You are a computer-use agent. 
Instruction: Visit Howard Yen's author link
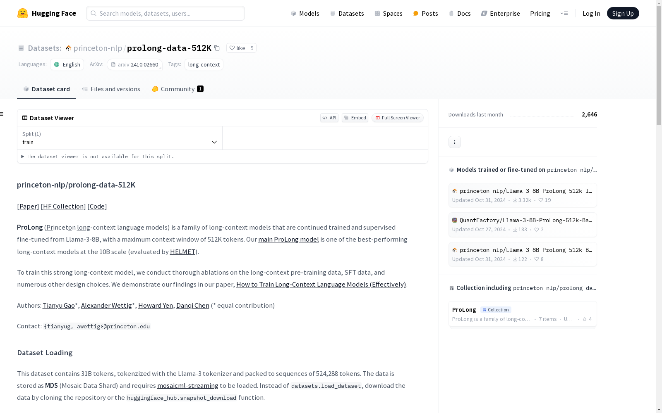(x=156, y=305)
